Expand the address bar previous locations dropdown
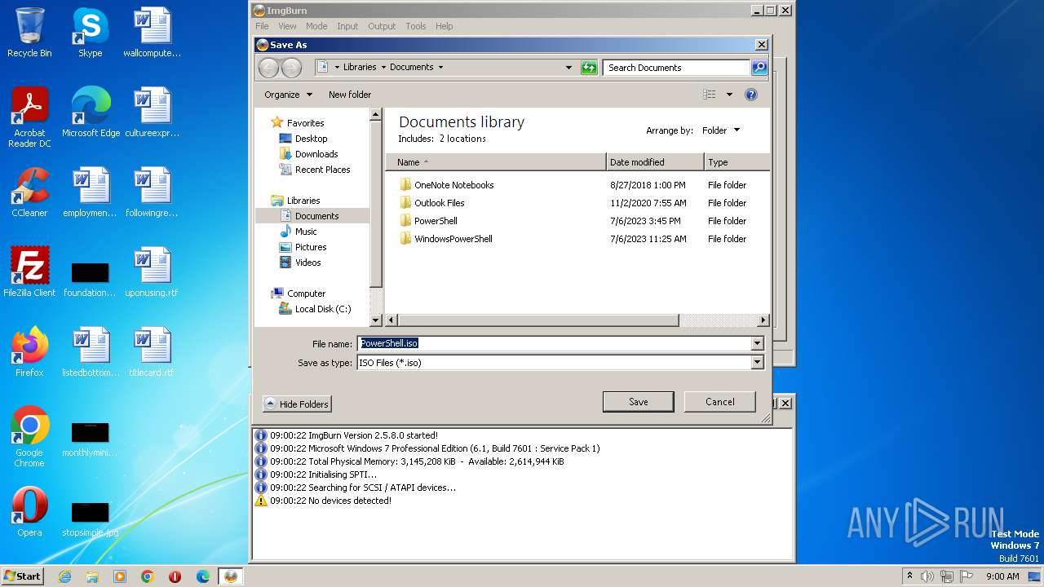The height and width of the screenshot is (587, 1044). [568, 68]
